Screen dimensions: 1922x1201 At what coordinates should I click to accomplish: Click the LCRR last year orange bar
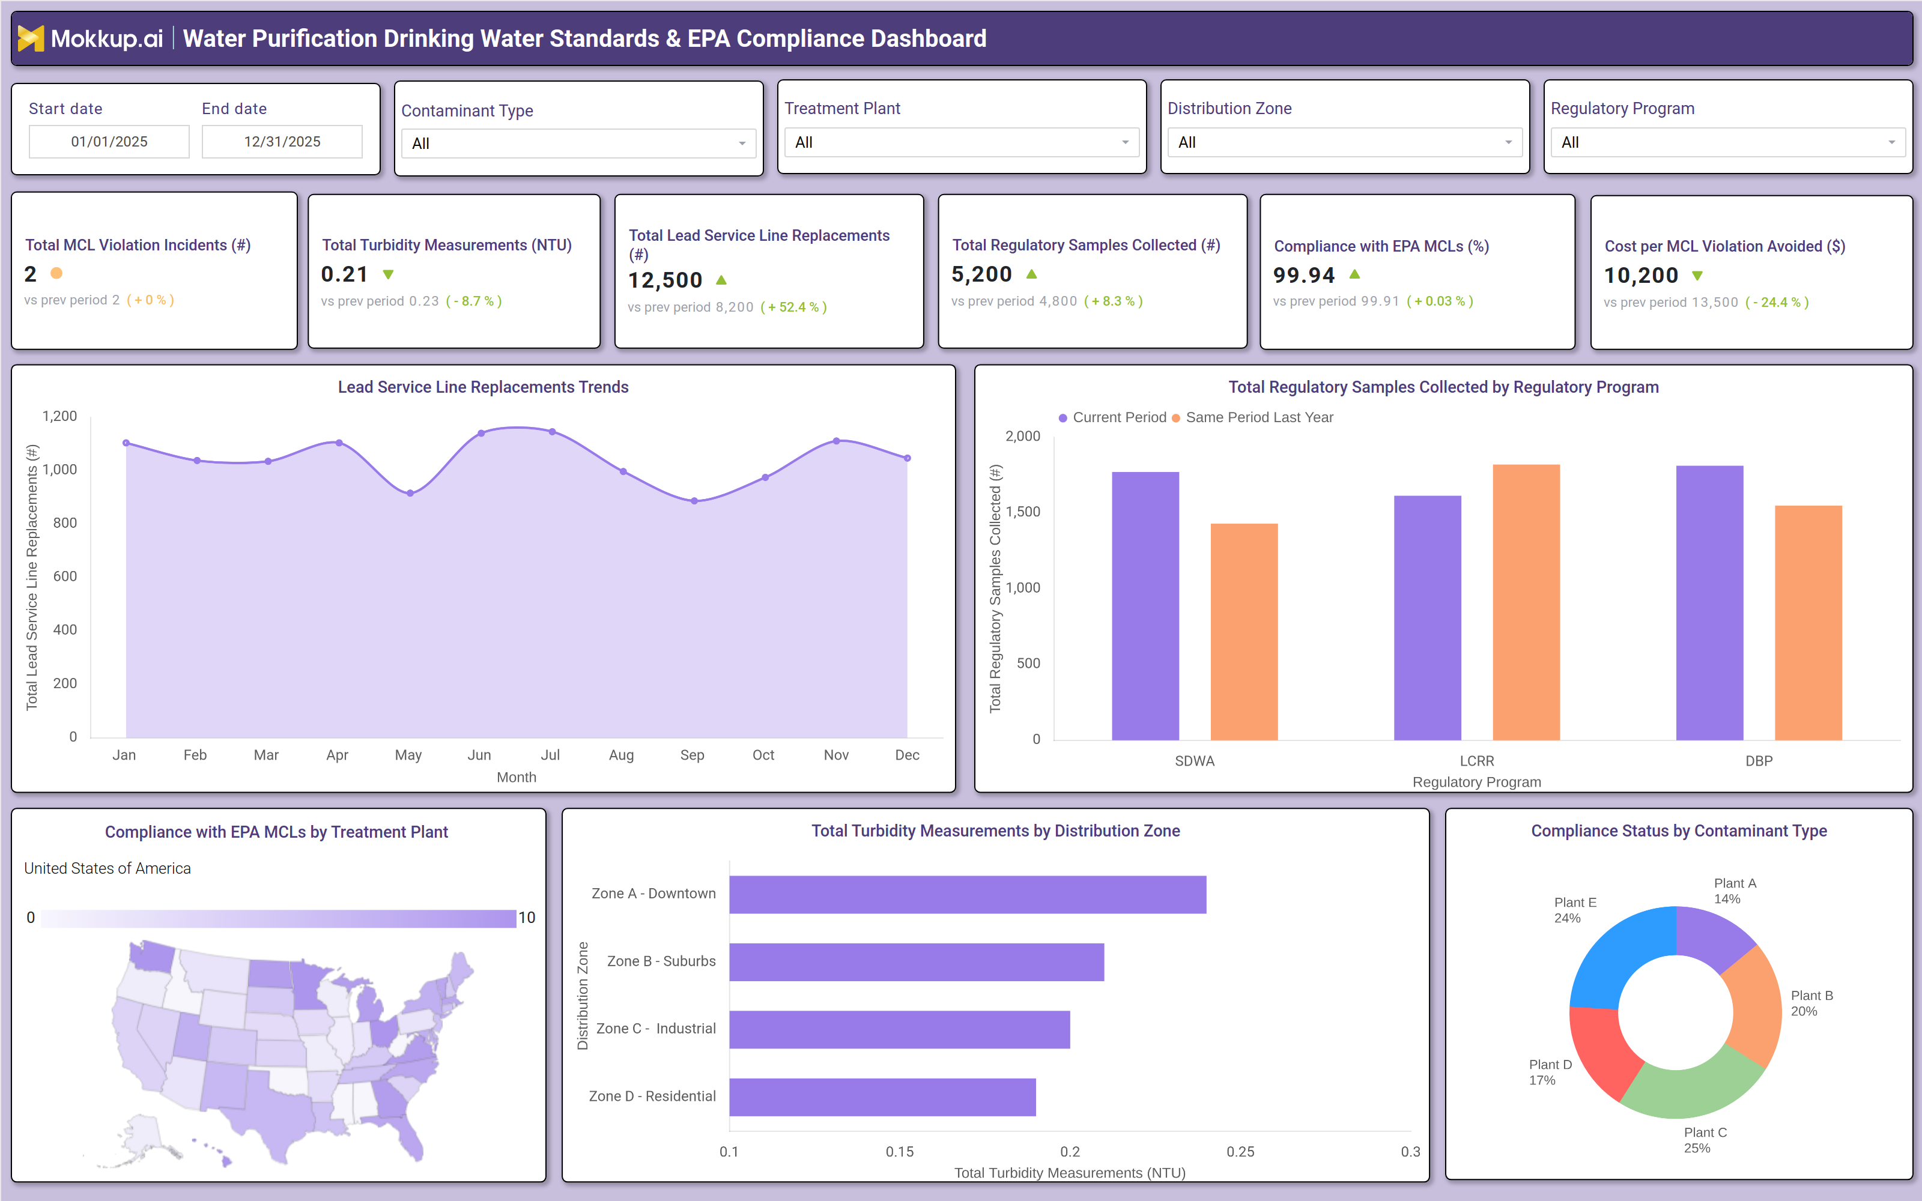point(1526,602)
